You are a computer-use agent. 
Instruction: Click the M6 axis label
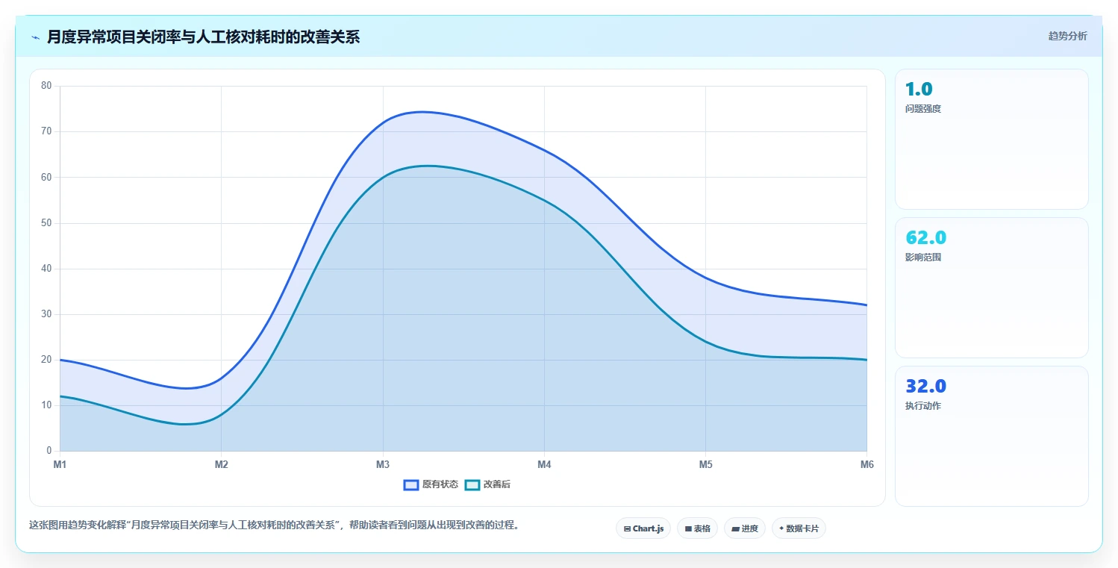pyautogui.click(x=866, y=465)
